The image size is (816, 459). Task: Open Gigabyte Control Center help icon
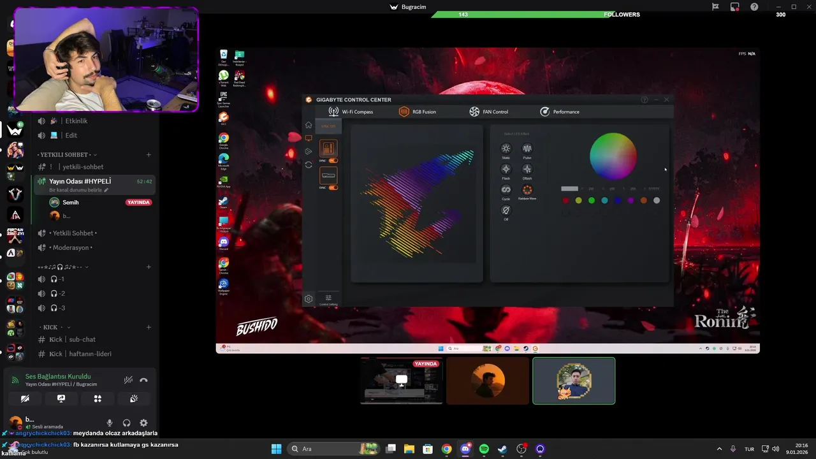click(x=645, y=99)
